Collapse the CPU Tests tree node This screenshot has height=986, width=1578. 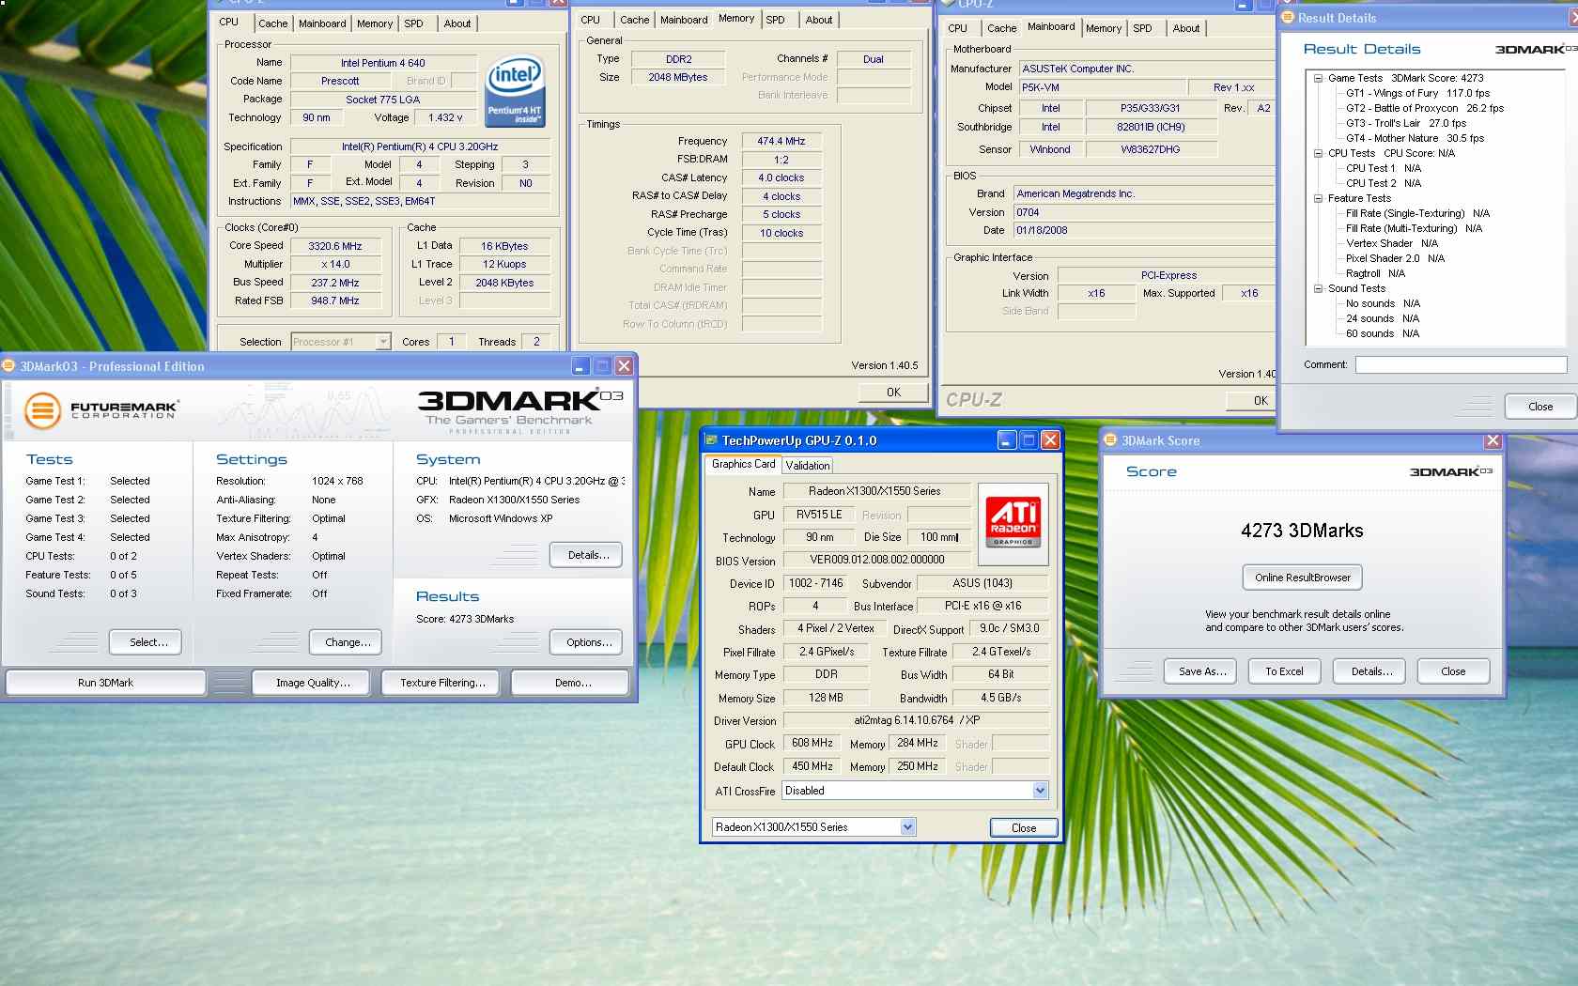(x=1318, y=153)
